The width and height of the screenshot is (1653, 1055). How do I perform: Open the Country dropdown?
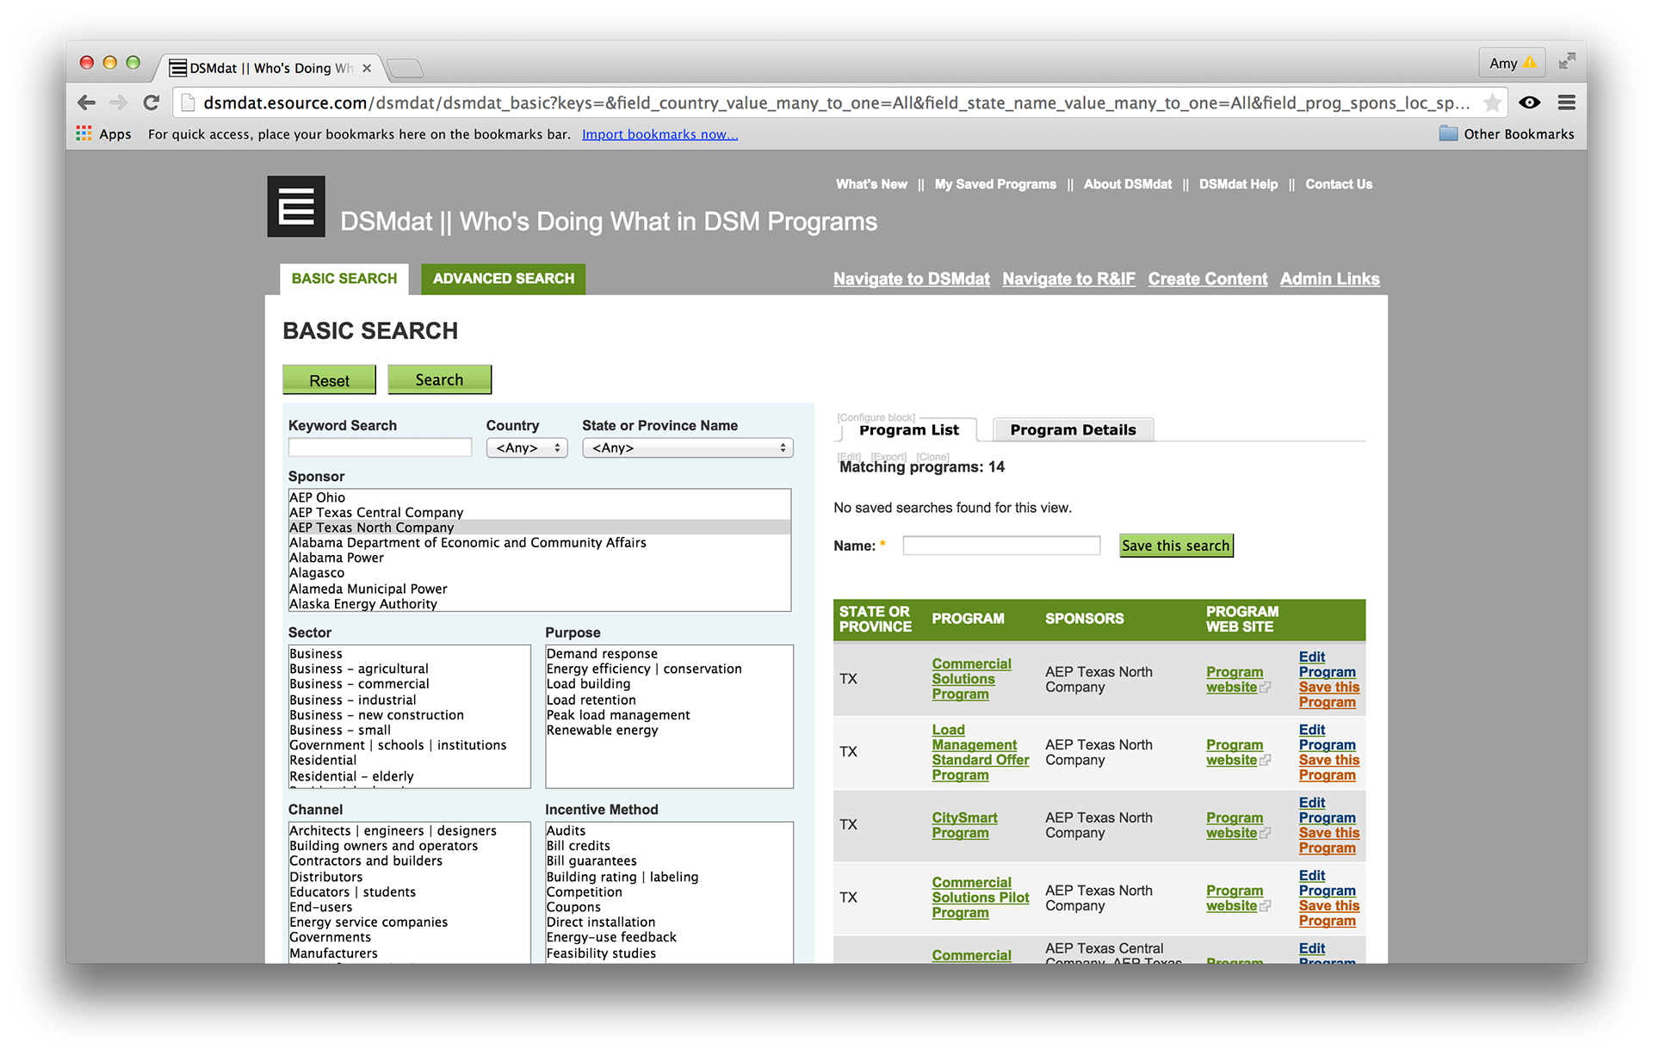(527, 448)
